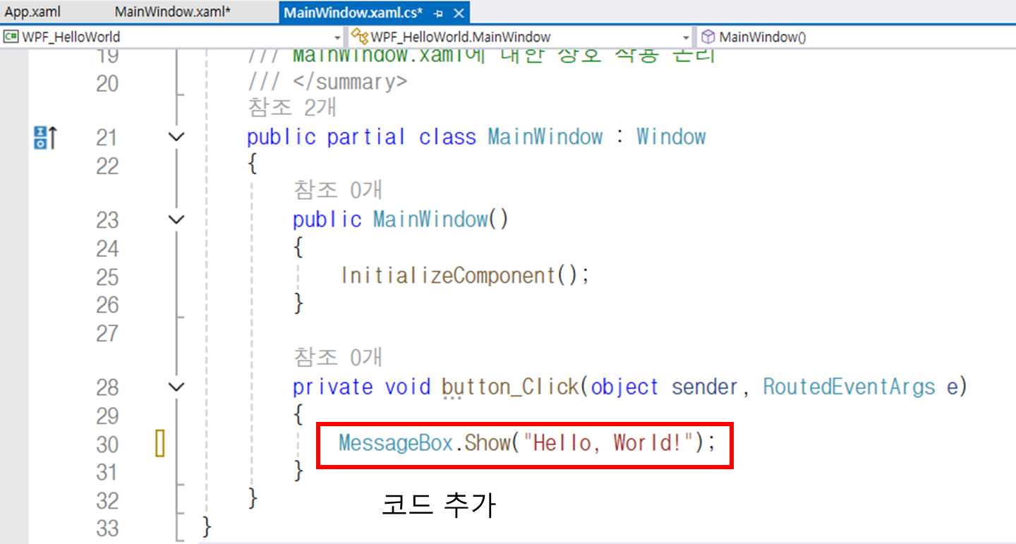Screen dimensions: 1016x544
Task: Switch to the MainWindow.xaml* tab
Action: pos(173,12)
